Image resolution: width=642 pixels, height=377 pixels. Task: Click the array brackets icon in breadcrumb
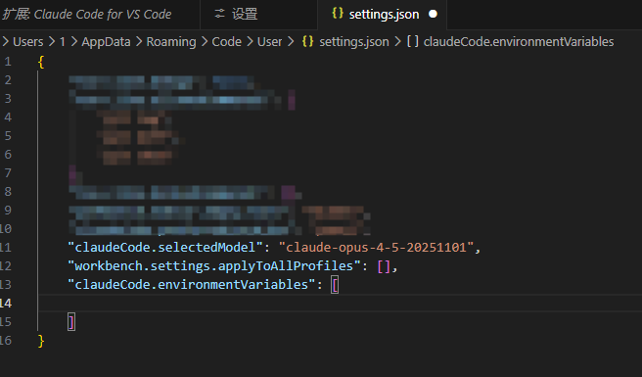pyautogui.click(x=413, y=41)
